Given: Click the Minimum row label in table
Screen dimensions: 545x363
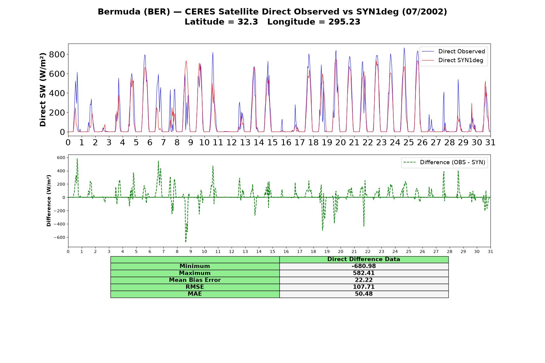Looking at the screenshot, I should click(195, 266).
